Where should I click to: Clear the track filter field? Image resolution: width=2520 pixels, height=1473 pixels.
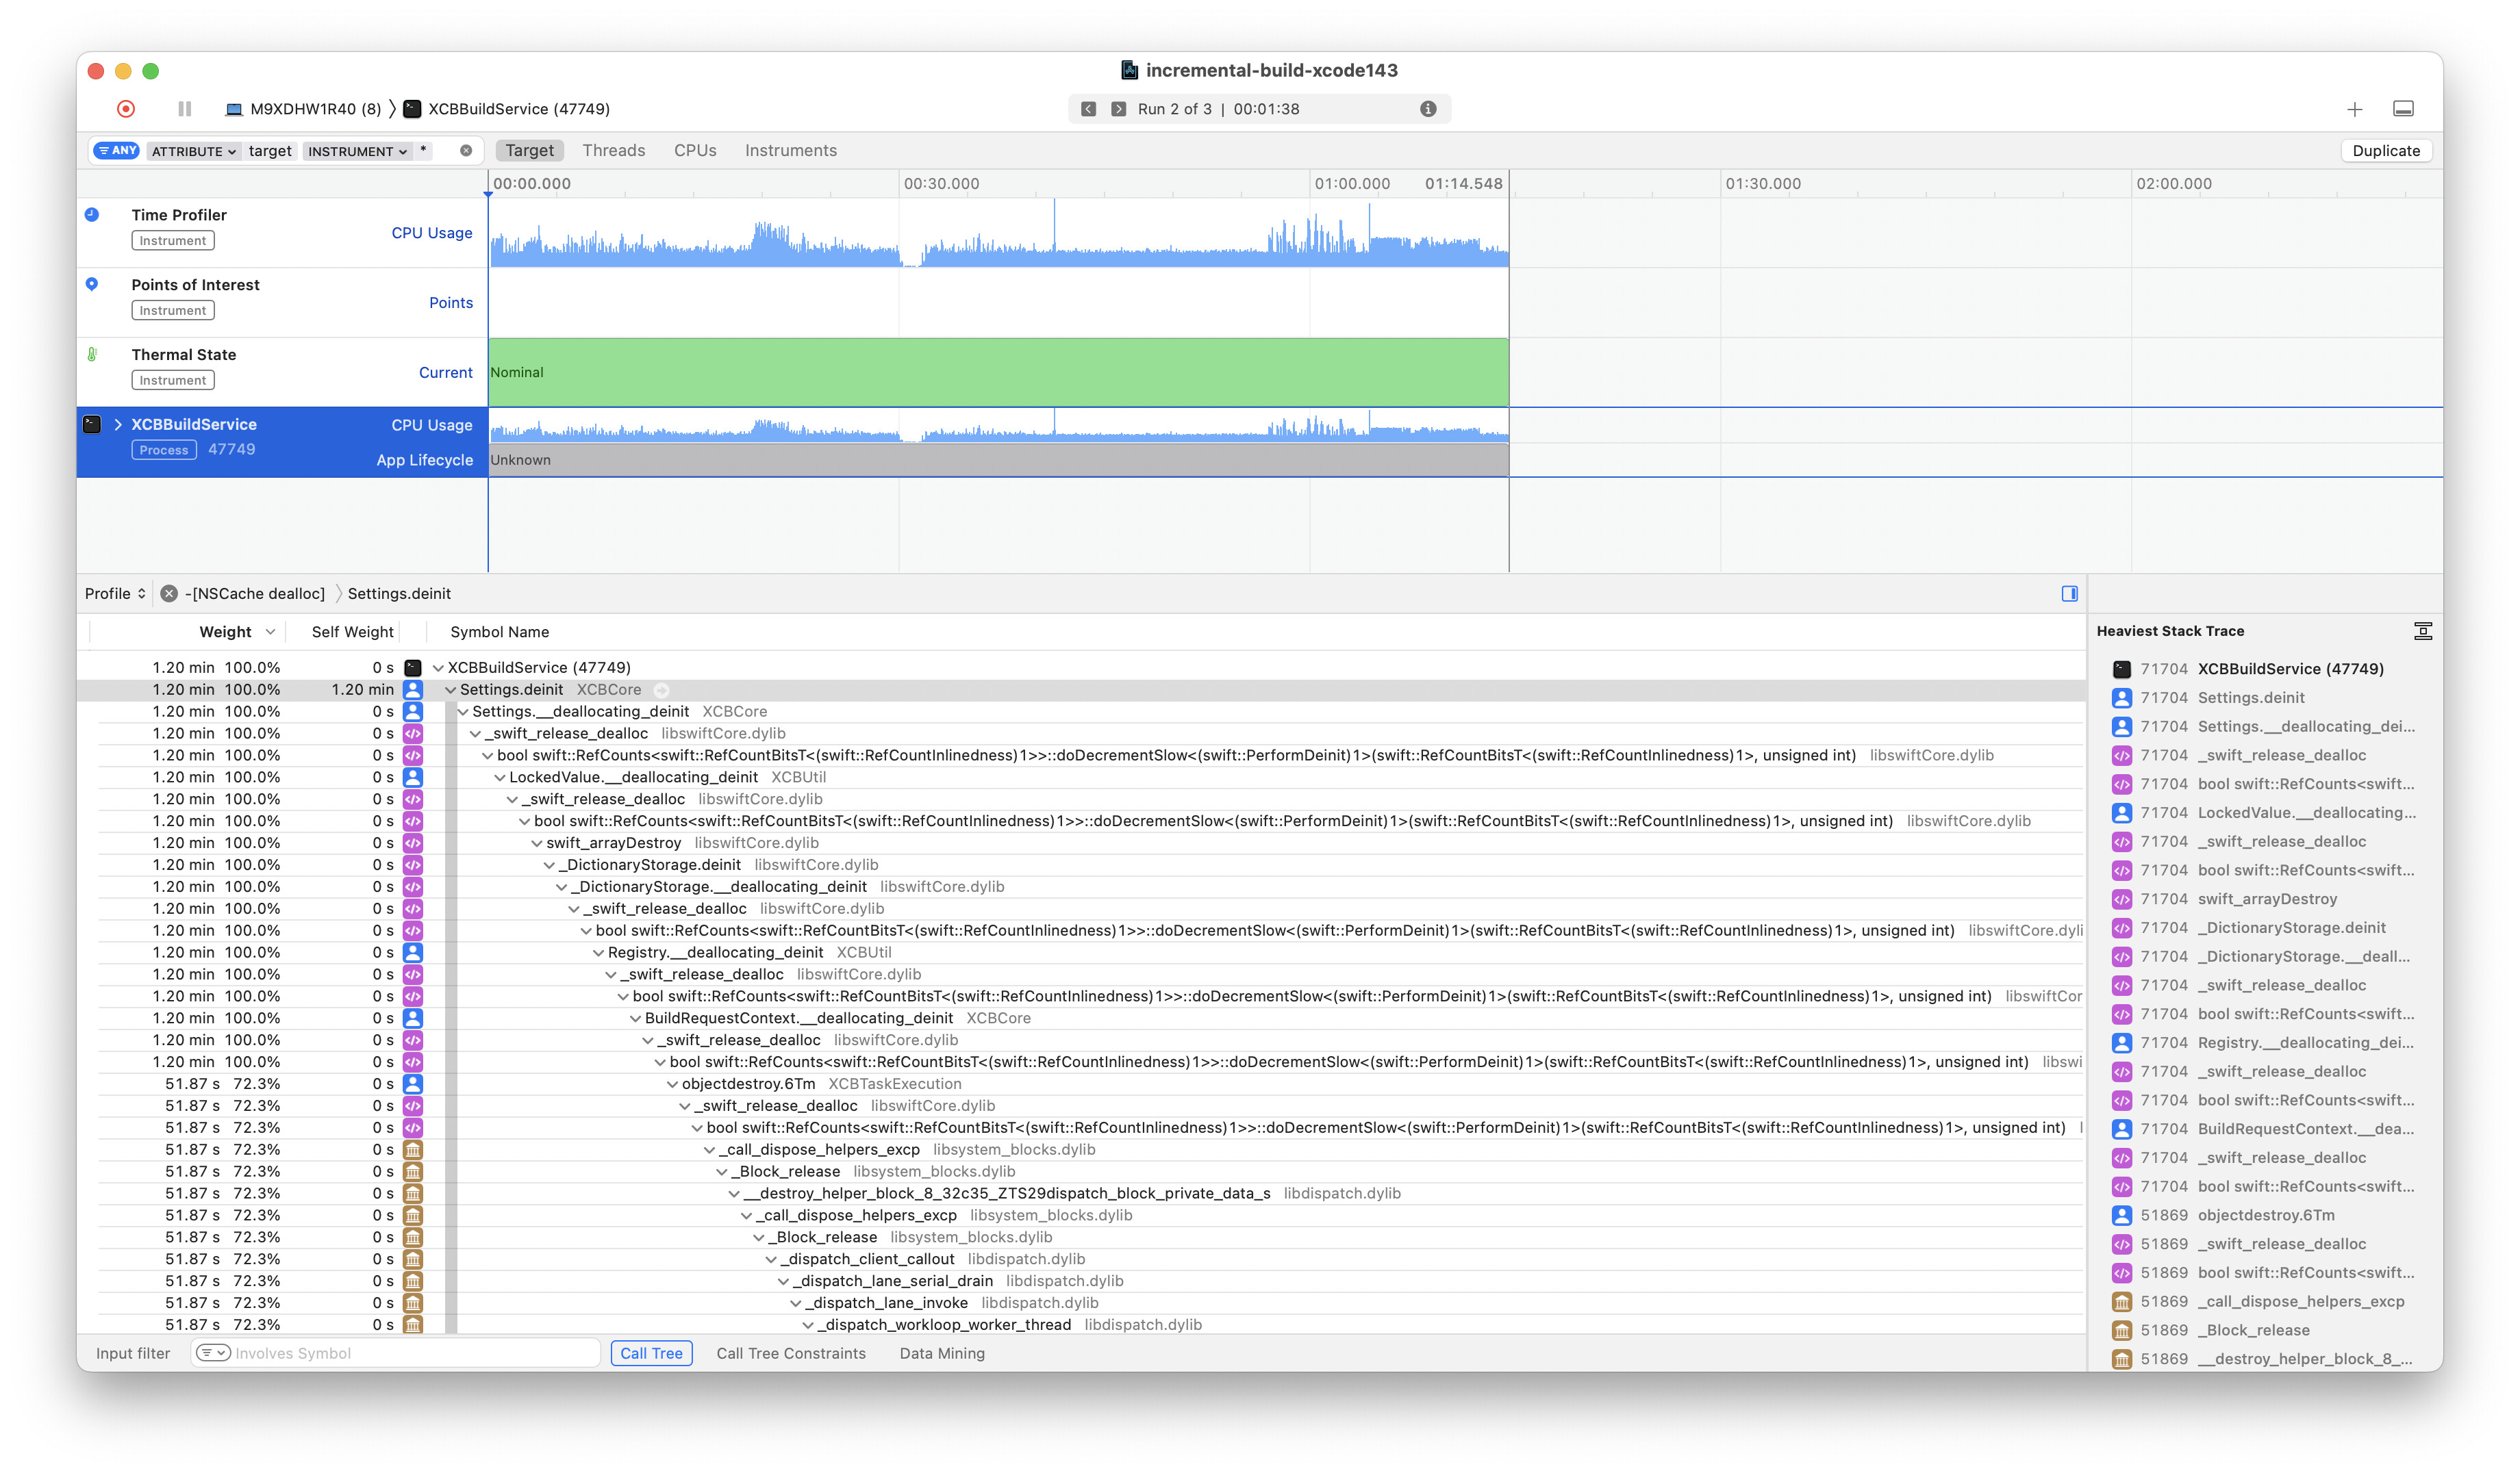pyautogui.click(x=466, y=151)
